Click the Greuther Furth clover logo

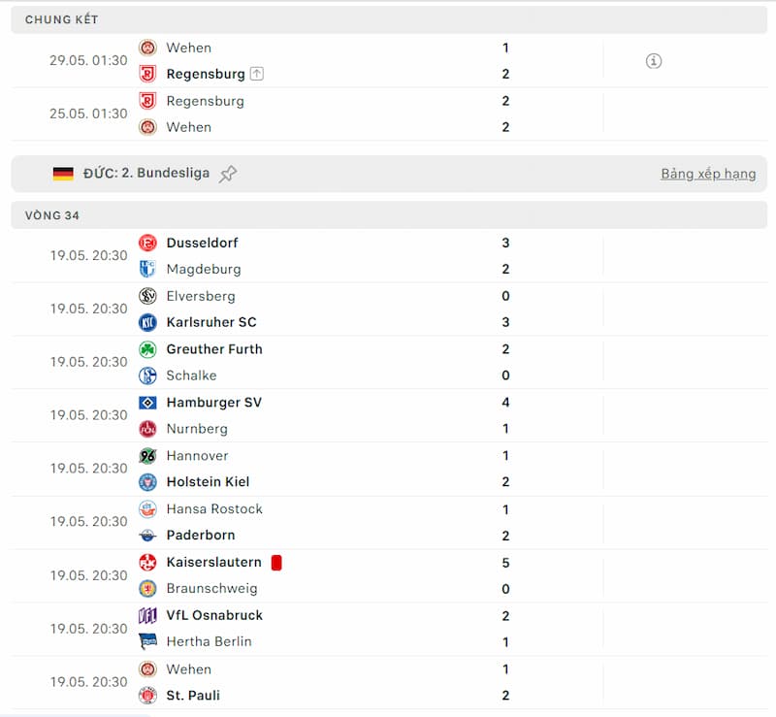(x=147, y=349)
